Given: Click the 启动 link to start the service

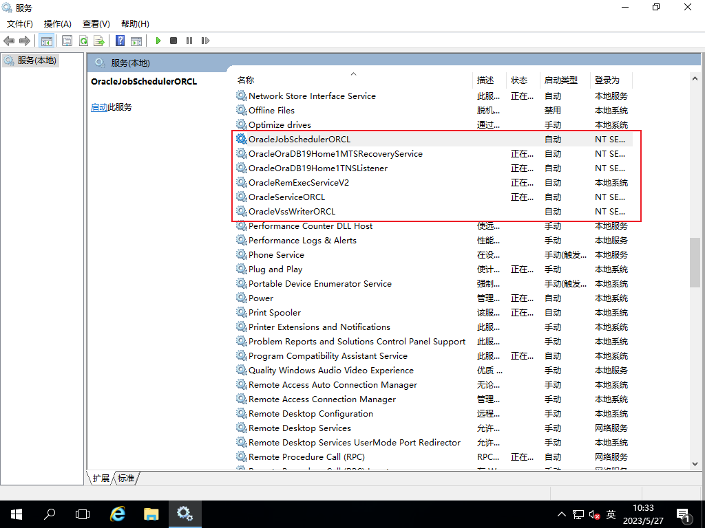Looking at the screenshot, I should [x=99, y=107].
